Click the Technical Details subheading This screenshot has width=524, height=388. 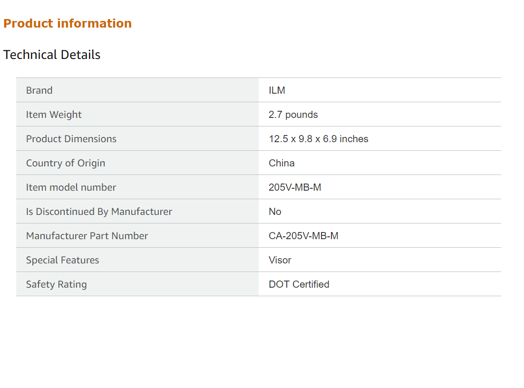point(52,55)
